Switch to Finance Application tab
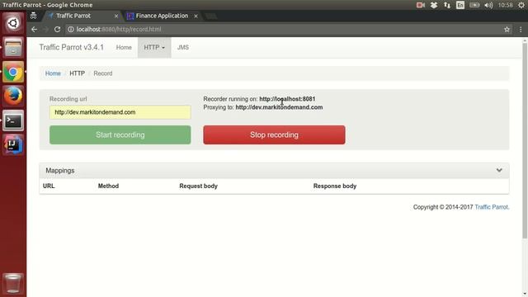The width and height of the screenshot is (528, 297). coord(162,16)
